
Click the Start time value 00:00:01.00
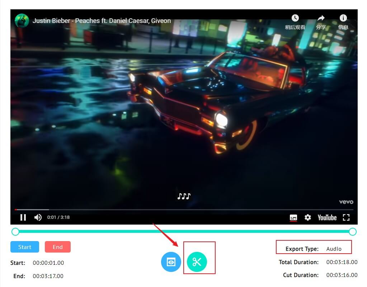click(x=48, y=263)
